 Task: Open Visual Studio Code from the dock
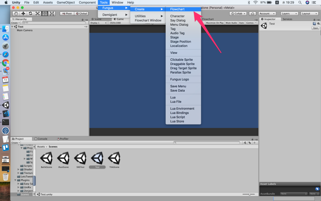tap(6, 113)
